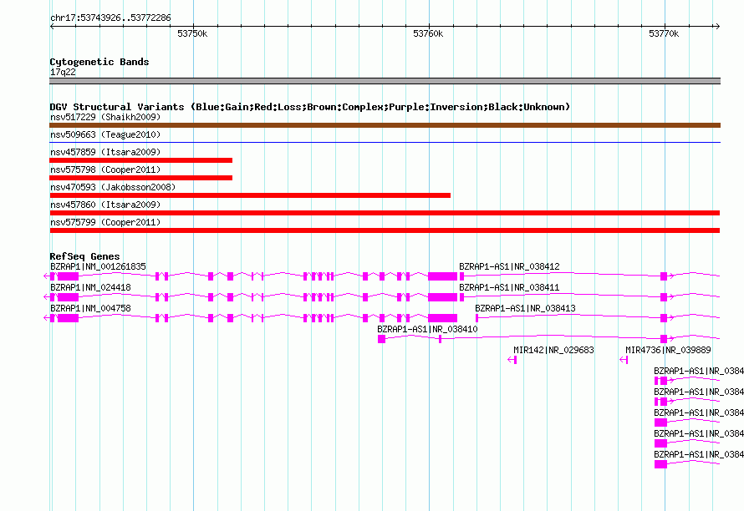Click the nsv575799 (Cooper2011) label
Viewport: 744px width, 511px height.
coord(105,222)
